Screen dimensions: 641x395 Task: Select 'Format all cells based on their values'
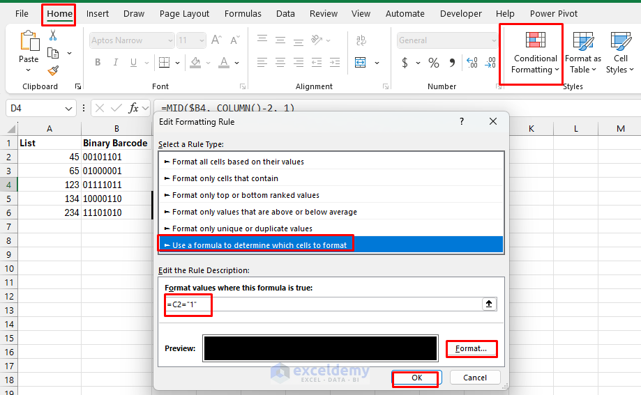(331, 162)
